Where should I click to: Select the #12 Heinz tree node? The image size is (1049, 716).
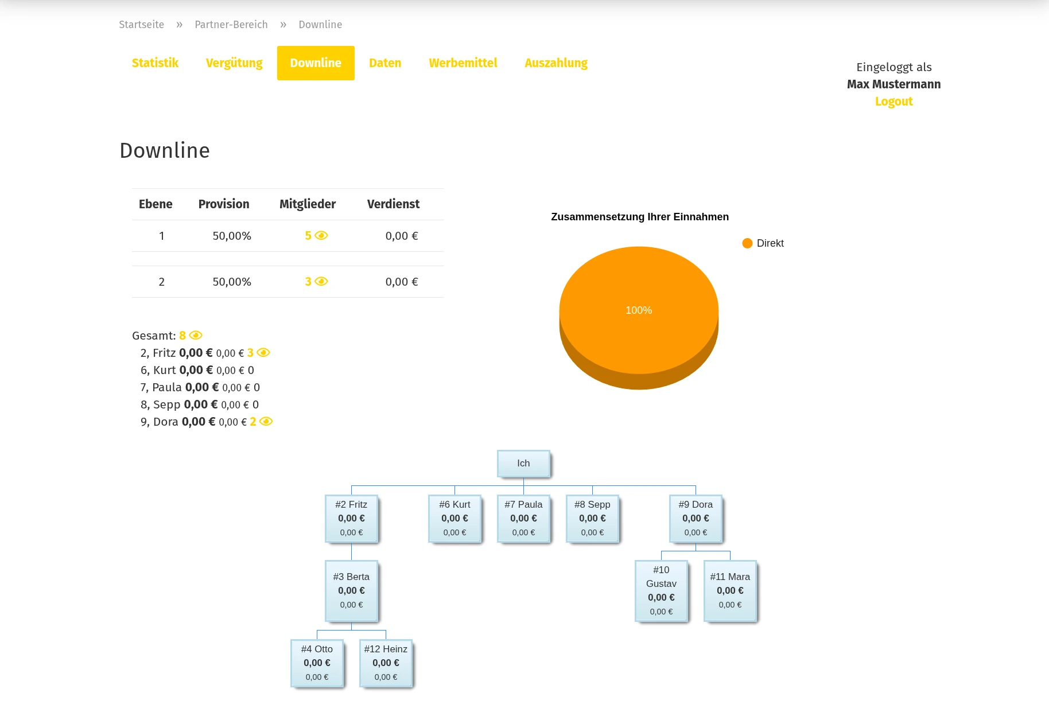[x=386, y=663]
